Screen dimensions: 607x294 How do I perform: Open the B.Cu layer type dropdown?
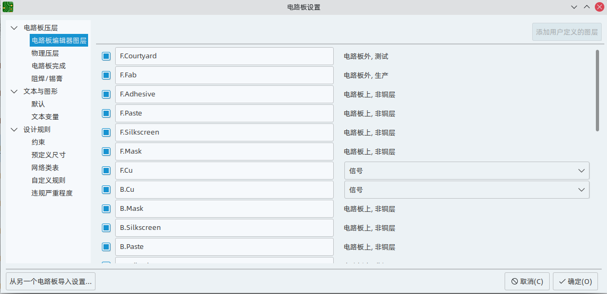tap(466, 190)
